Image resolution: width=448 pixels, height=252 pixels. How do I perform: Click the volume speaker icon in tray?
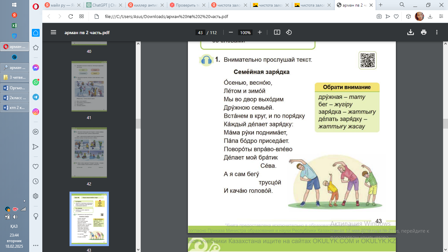point(15,217)
